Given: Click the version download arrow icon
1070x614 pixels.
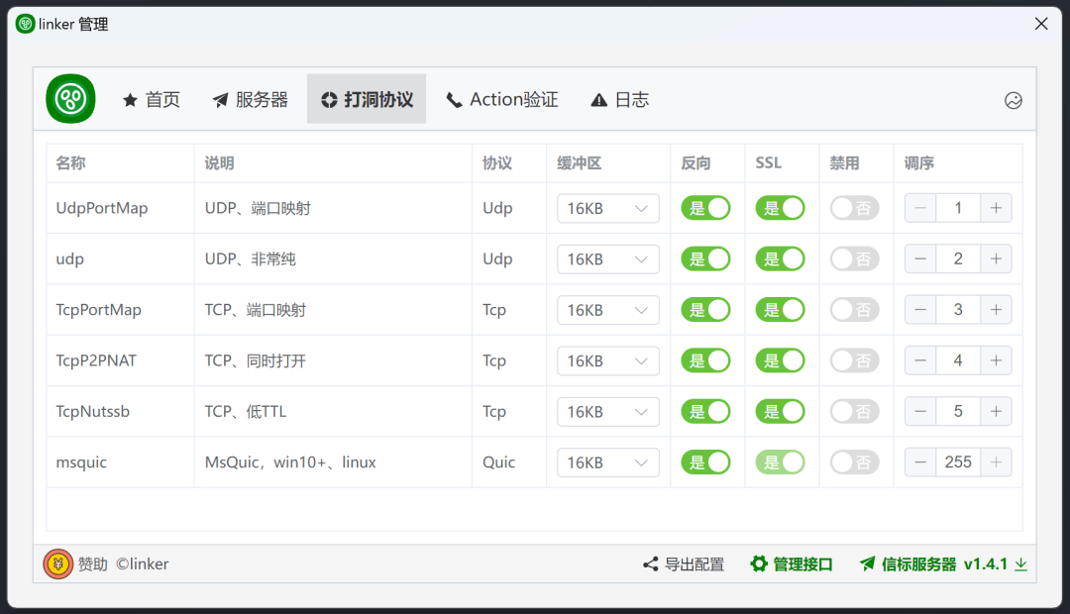Looking at the screenshot, I should pos(1020,564).
